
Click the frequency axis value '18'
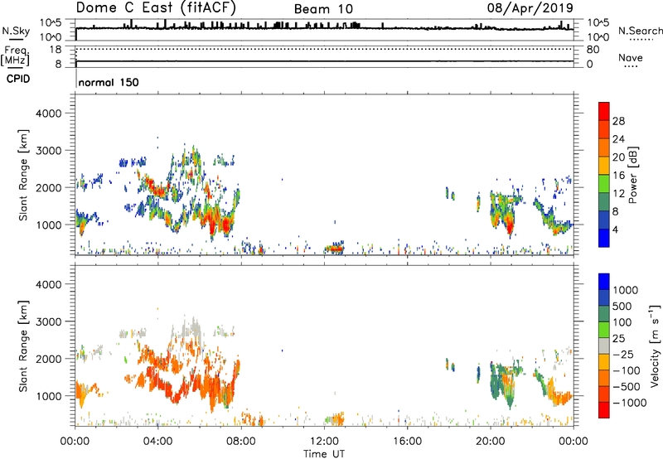pyautogui.click(x=56, y=50)
